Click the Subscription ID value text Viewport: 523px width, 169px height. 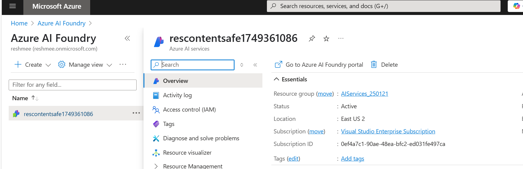point(393,144)
